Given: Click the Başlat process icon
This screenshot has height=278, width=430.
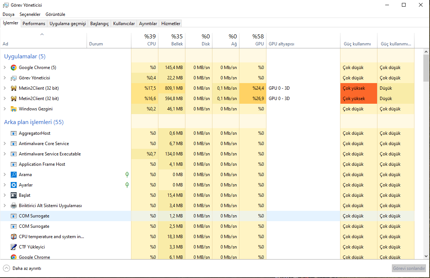Looking at the screenshot, I should point(14,195).
